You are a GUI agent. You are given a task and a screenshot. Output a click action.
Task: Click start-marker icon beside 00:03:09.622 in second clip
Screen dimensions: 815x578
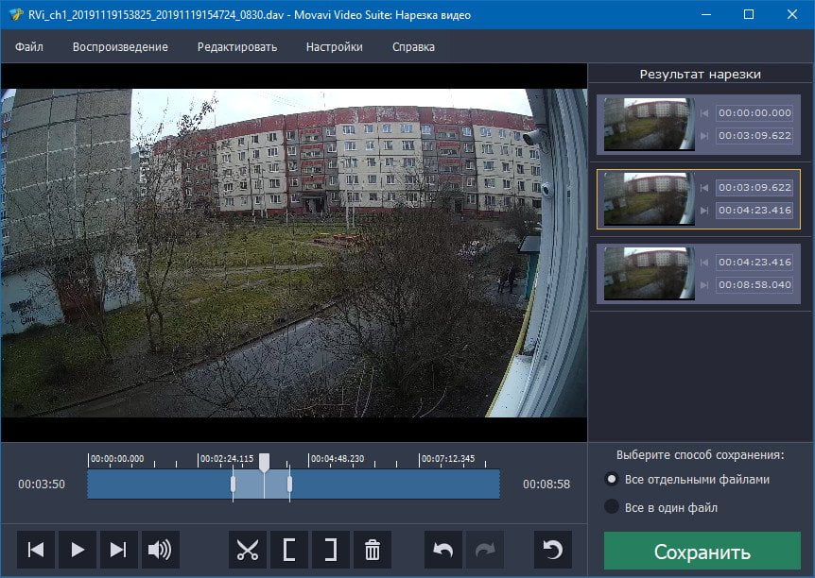pos(704,188)
